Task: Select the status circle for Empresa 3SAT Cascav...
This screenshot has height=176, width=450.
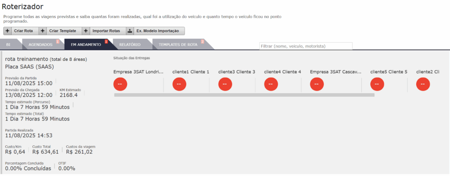Action: [317, 84]
